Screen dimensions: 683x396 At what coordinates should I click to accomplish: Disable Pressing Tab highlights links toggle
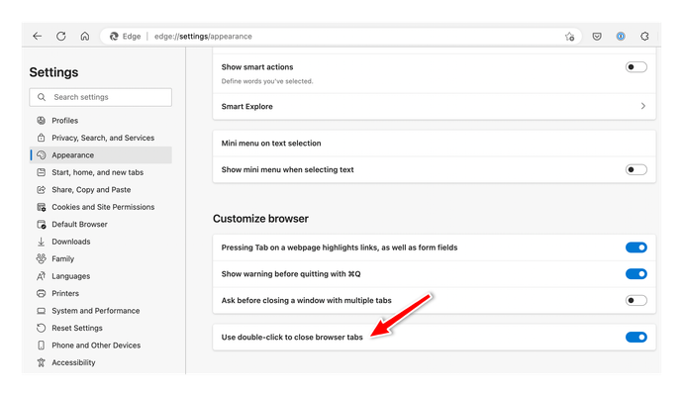click(635, 247)
